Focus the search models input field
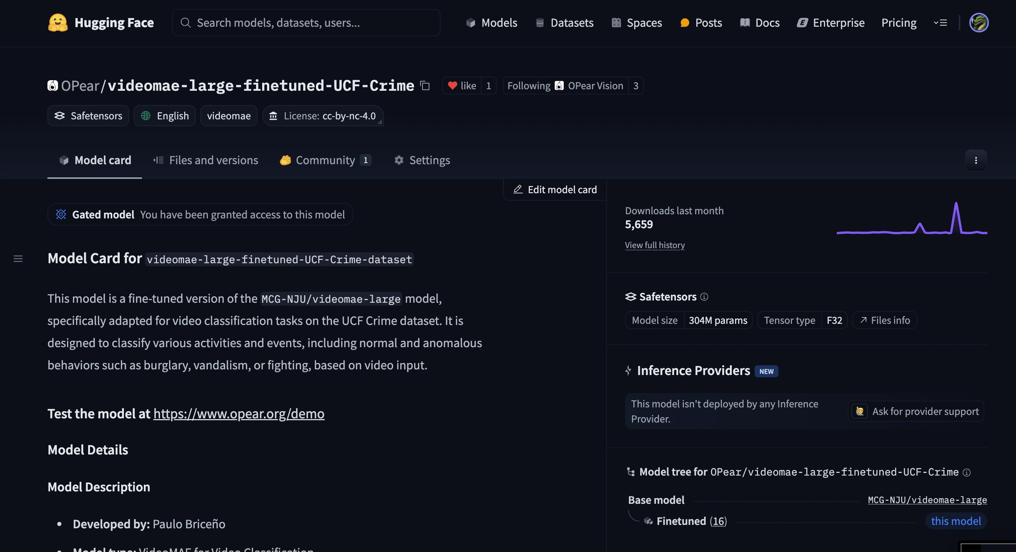Screen dimensions: 1016x552 pos(306,23)
